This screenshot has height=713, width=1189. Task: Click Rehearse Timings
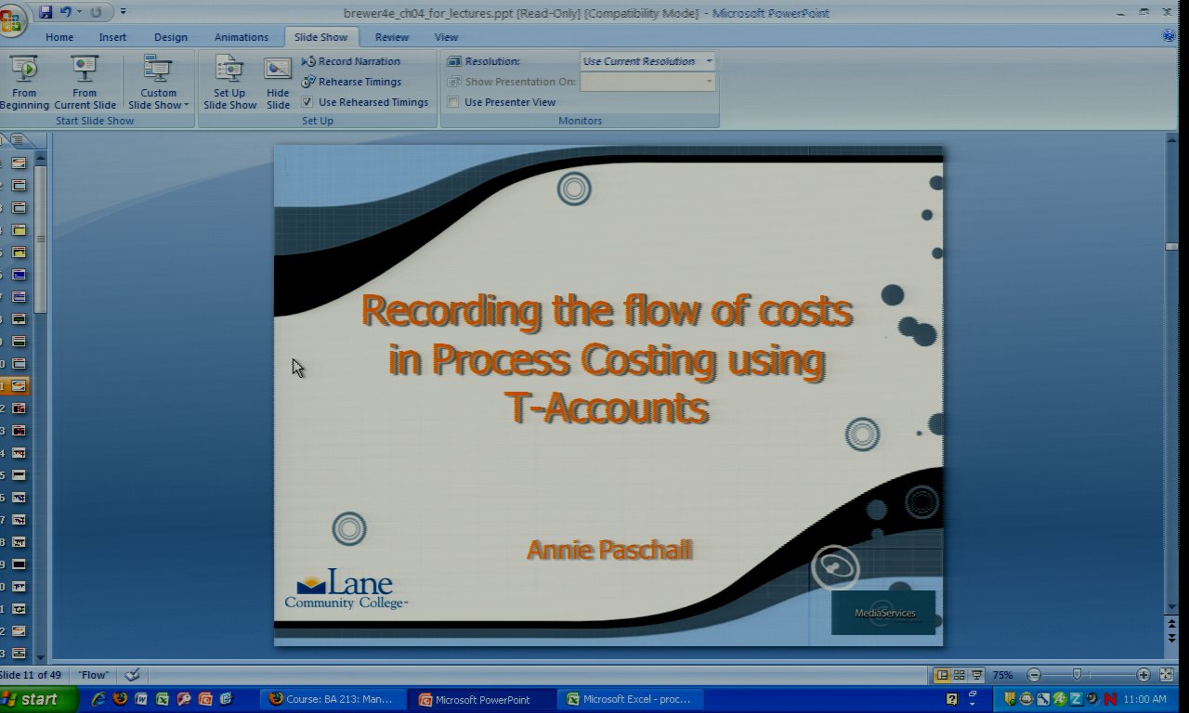point(352,82)
